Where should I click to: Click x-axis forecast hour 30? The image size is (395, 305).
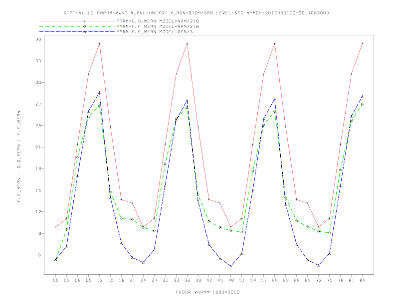pos(165,280)
